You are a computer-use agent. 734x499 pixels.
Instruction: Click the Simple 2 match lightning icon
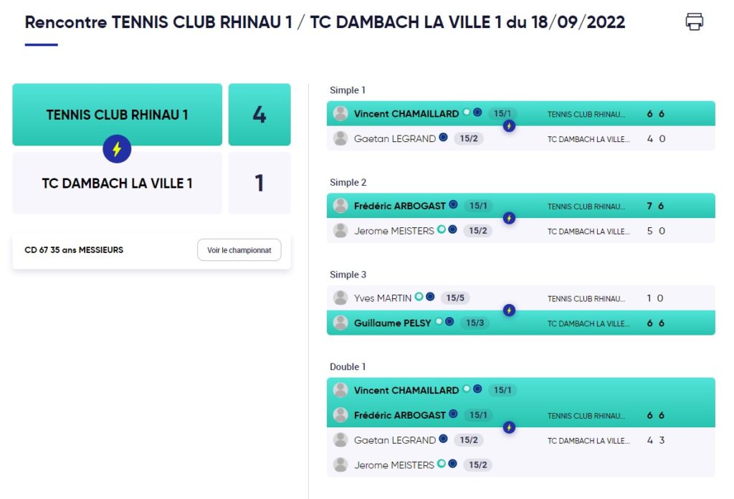click(509, 218)
